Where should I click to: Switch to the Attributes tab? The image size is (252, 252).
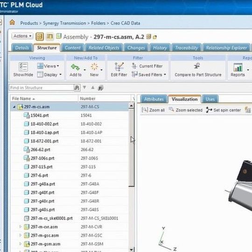pos(154,99)
